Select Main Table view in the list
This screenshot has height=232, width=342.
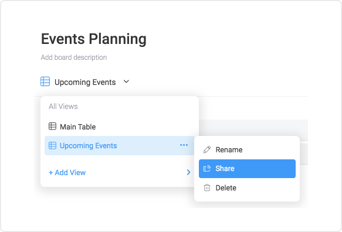coord(120,127)
